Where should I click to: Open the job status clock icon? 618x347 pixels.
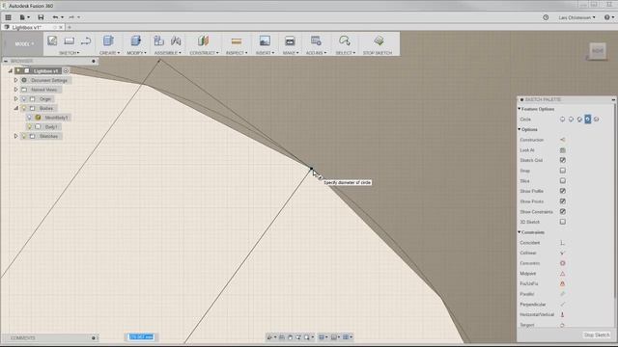pyautogui.click(x=546, y=17)
